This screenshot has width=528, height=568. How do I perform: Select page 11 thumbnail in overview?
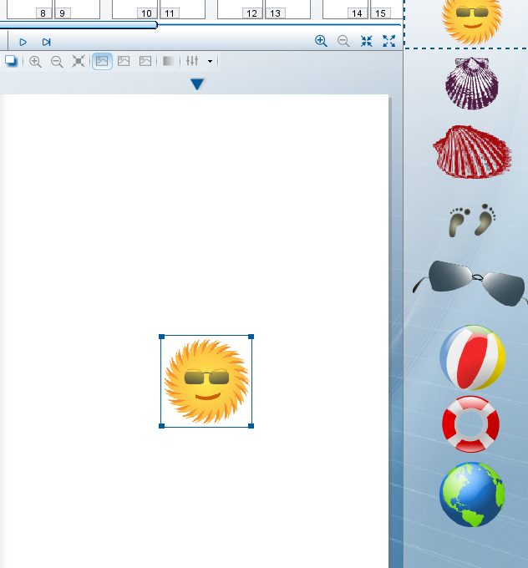pyautogui.click(x=183, y=9)
